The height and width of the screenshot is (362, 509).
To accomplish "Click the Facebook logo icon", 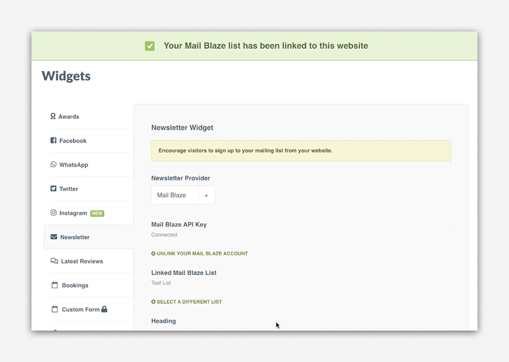I will [x=54, y=140].
